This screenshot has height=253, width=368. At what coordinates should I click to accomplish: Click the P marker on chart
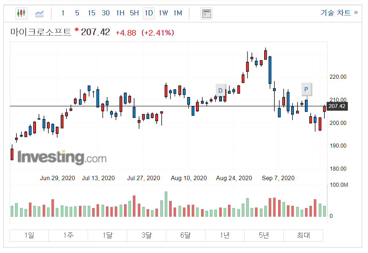306,89
